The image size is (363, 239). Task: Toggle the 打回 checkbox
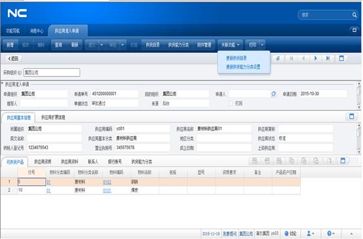coord(231,103)
